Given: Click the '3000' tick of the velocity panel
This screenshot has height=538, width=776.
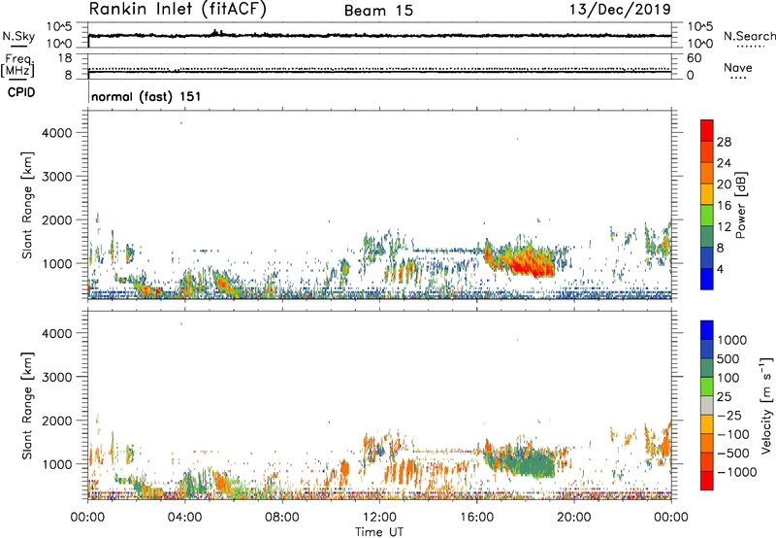Looking at the screenshot, I should (x=57, y=377).
